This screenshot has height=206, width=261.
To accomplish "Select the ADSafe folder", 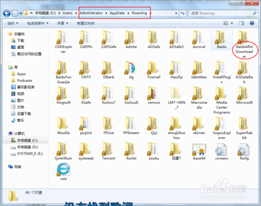I will pos(154,40).
